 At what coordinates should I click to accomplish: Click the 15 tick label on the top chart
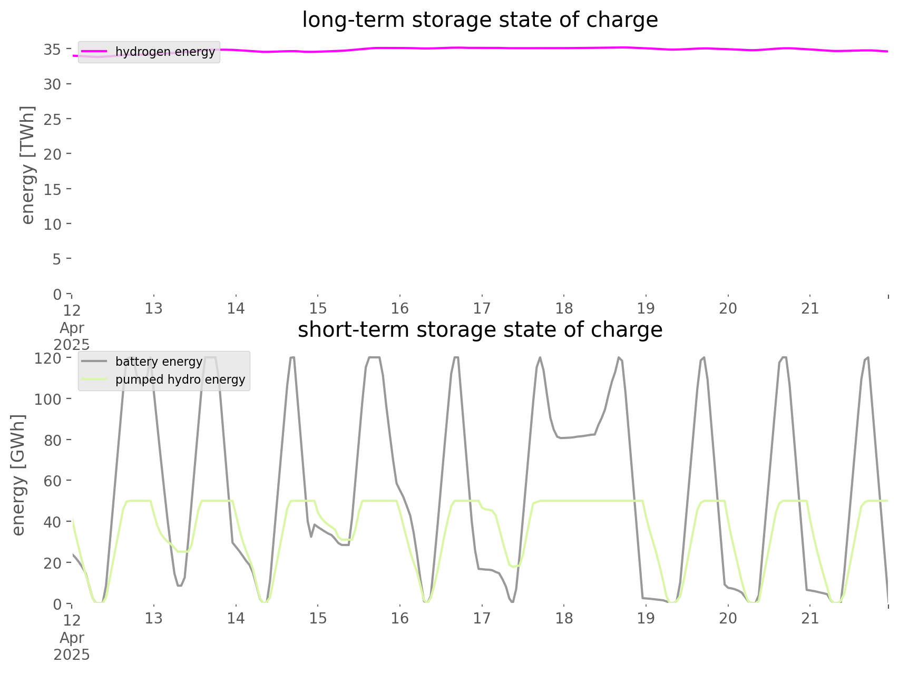point(53,189)
